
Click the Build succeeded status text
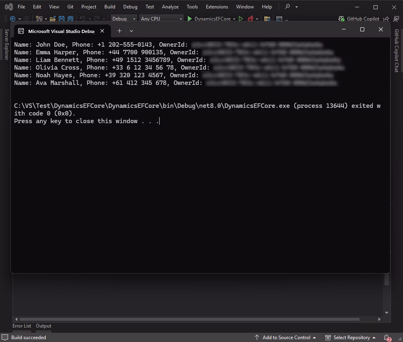(29, 338)
